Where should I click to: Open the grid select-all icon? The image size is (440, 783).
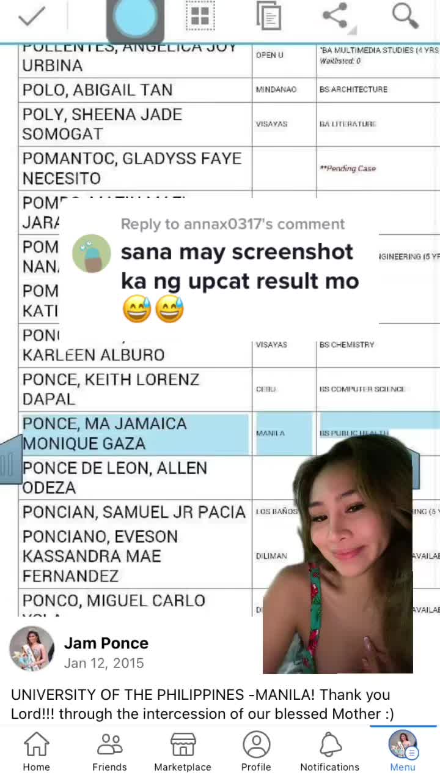(200, 17)
